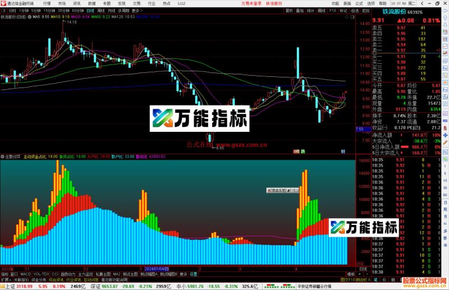
Task: Expand the 扩展 panel
Action: 6,280
